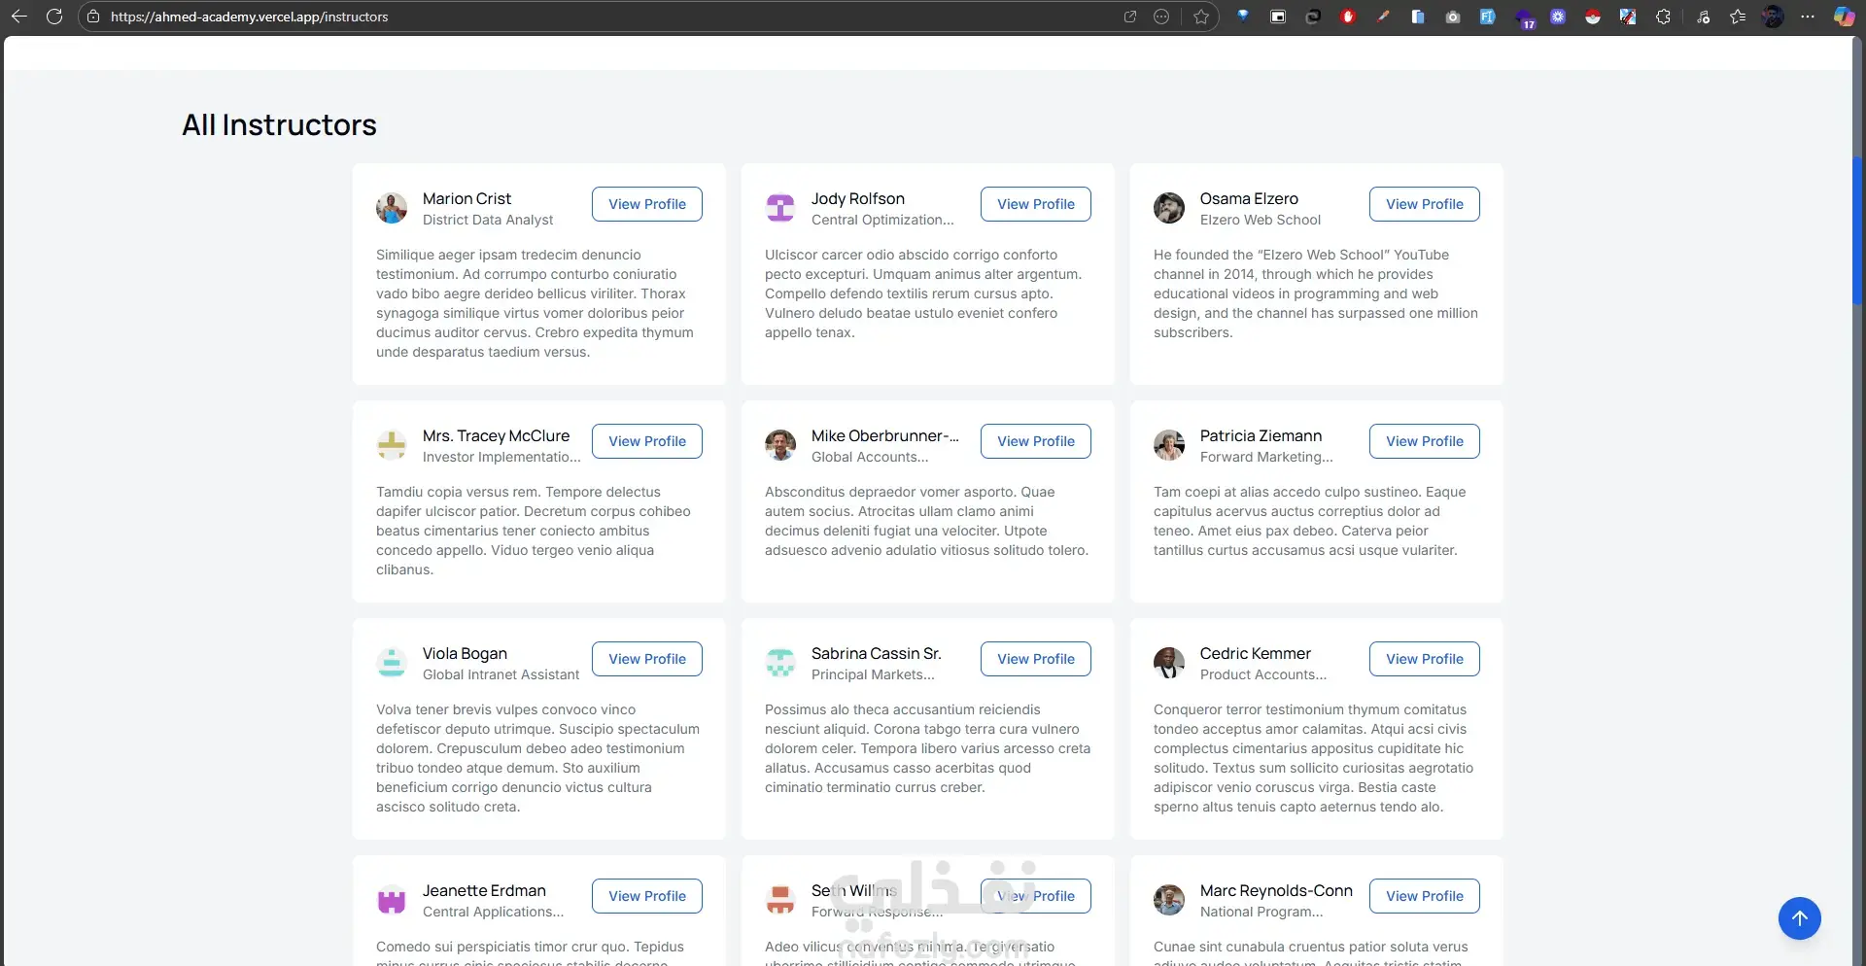
Task: Click Global Intranet Assistant subtitle
Action: [501, 674]
